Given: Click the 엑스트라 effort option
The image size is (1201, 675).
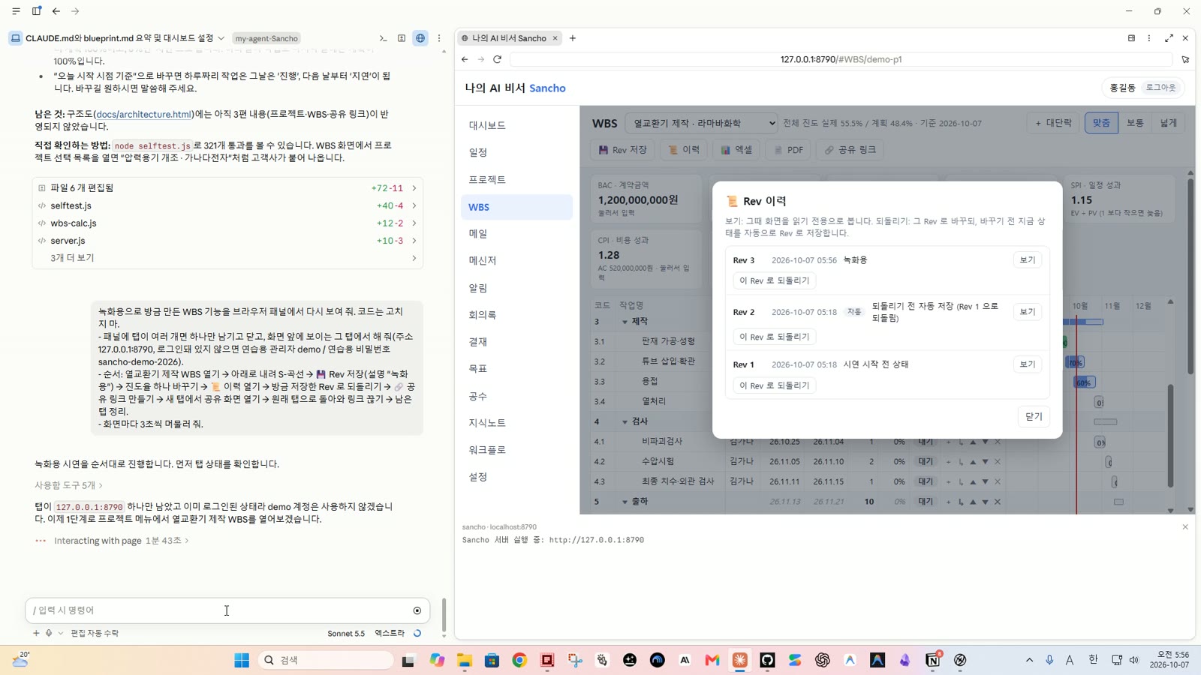Looking at the screenshot, I should coord(390,634).
